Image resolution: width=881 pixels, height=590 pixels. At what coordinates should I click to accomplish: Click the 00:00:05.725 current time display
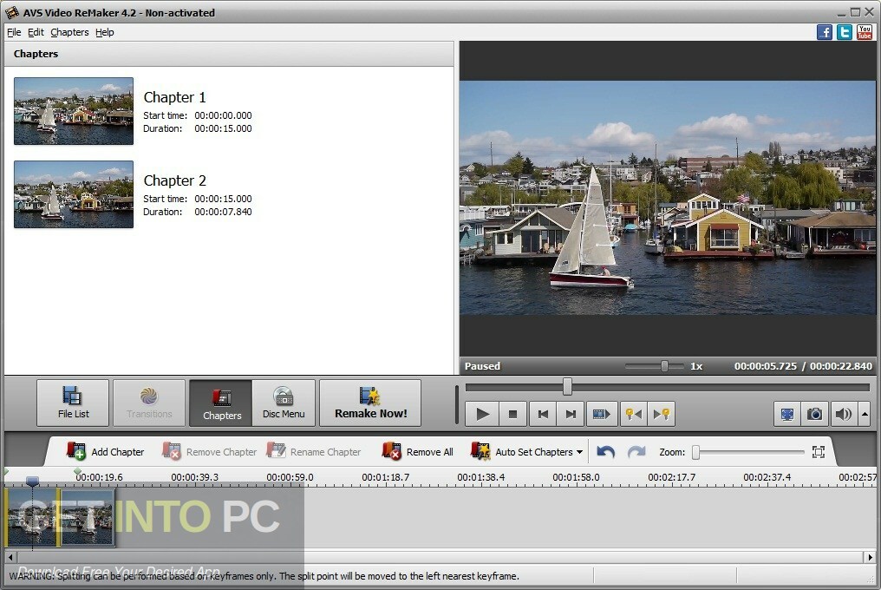coord(766,366)
